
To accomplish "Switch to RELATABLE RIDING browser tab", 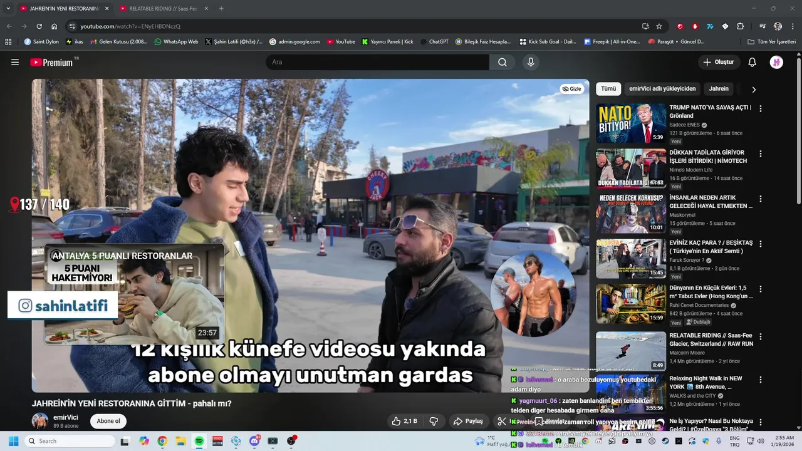I will point(163,8).
